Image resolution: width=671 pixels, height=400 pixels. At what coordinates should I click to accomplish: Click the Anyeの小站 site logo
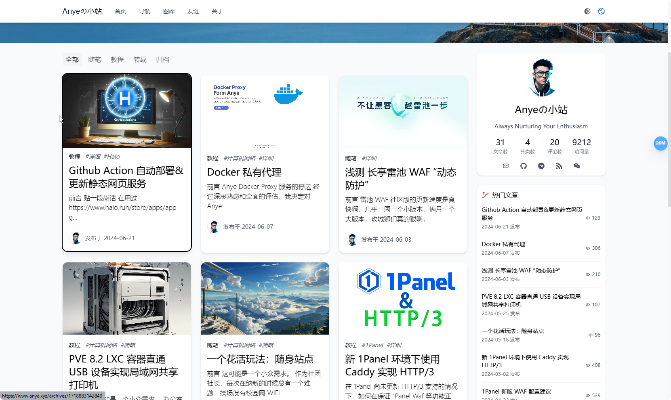tap(82, 11)
